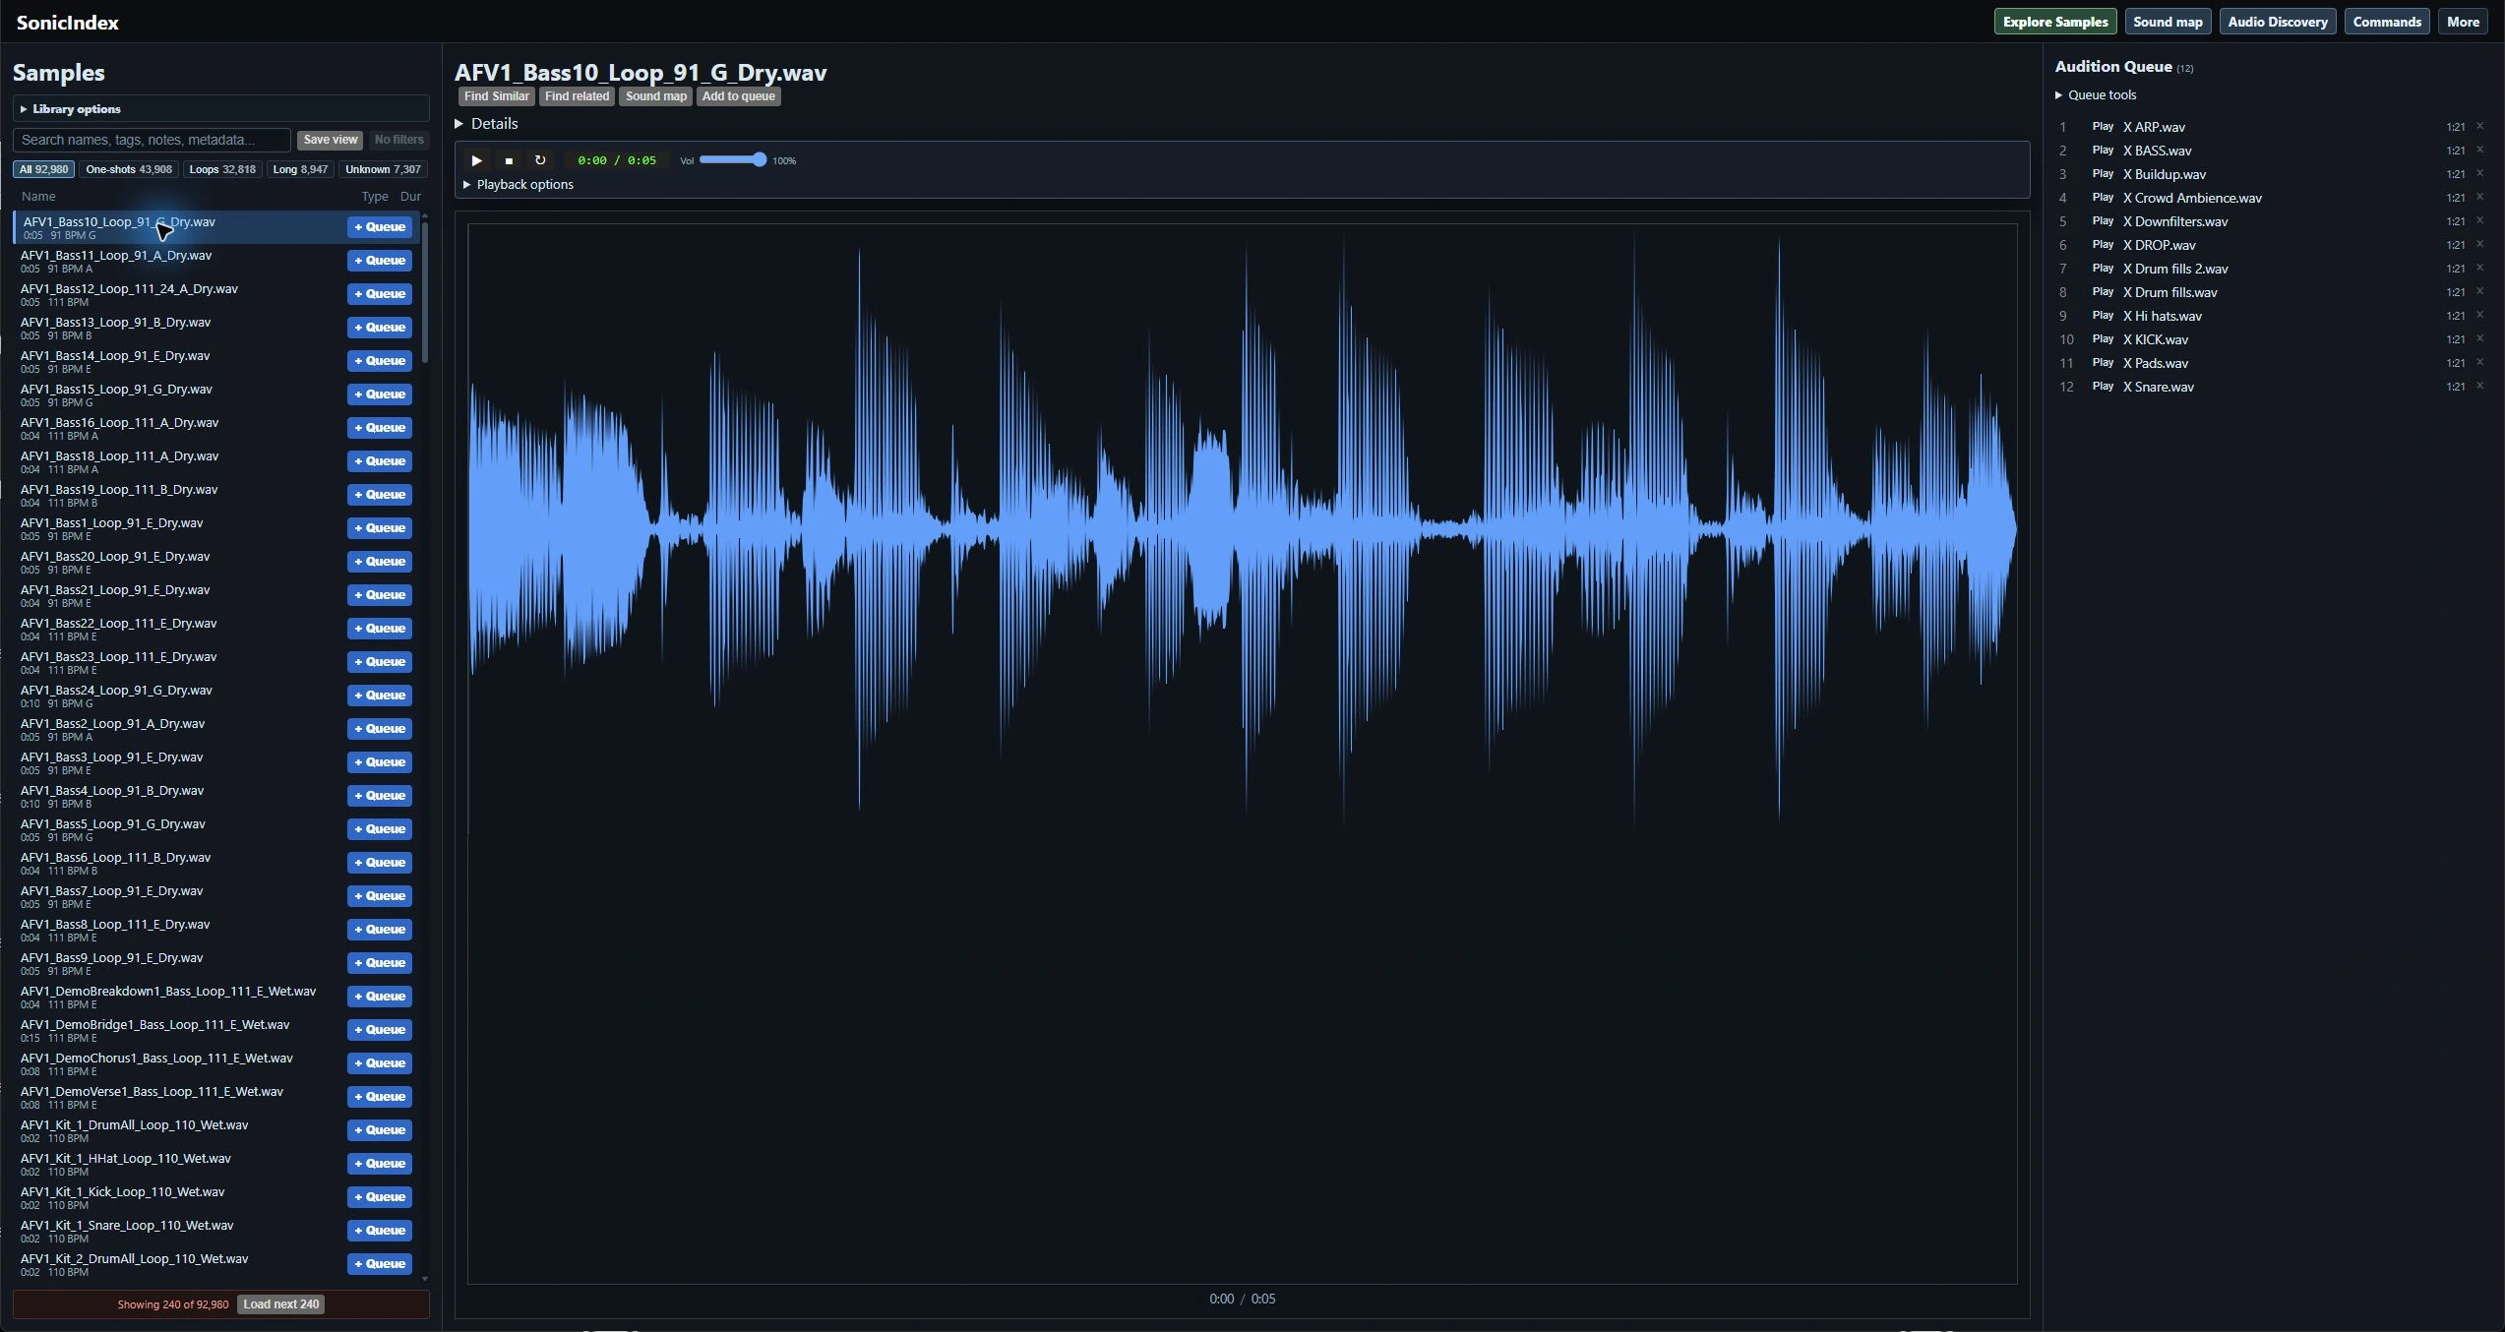Queue AFV1_Kit_2_DrumAll_Loop_110_Wet.wav
2505x1332 pixels.
click(380, 1264)
